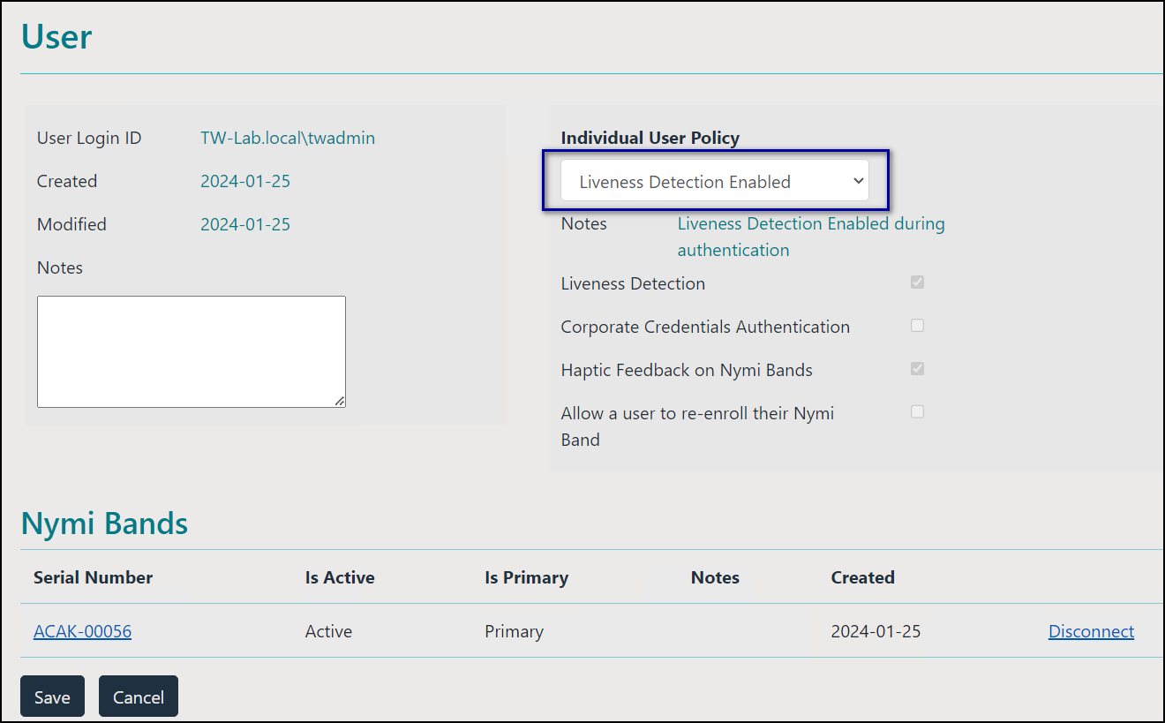This screenshot has width=1165, height=723.
Task: Open the Individual User Policy dropdown
Action: click(x=715, y=181)
